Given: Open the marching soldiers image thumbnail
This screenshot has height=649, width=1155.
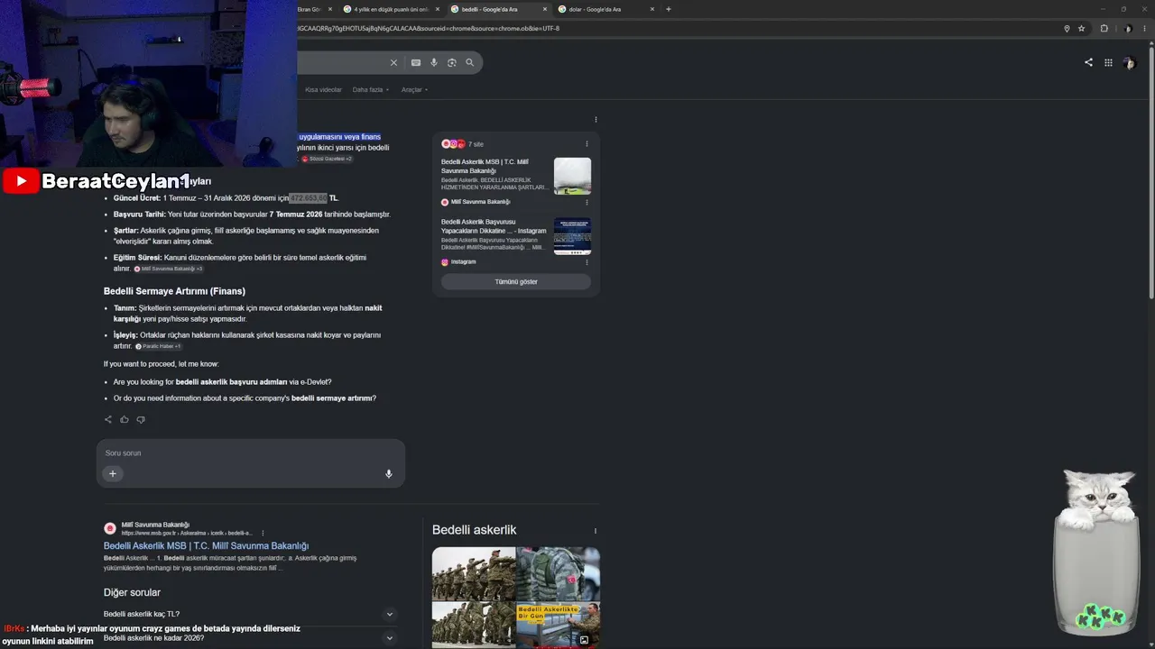Looking at the screenshot, I should pyautogui.click(x=474, y=573).
